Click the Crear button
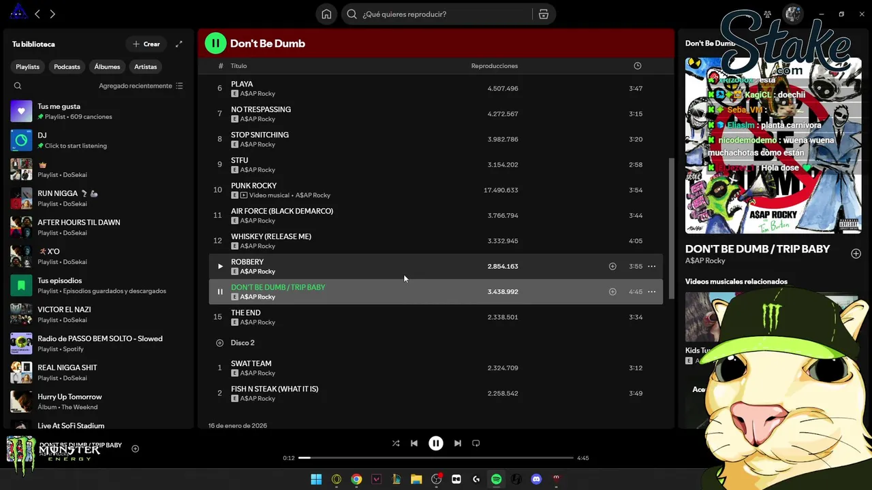872x490 pixels. coord(146,44)
